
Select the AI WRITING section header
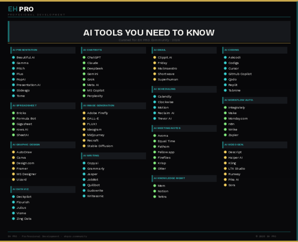[113, 156]
